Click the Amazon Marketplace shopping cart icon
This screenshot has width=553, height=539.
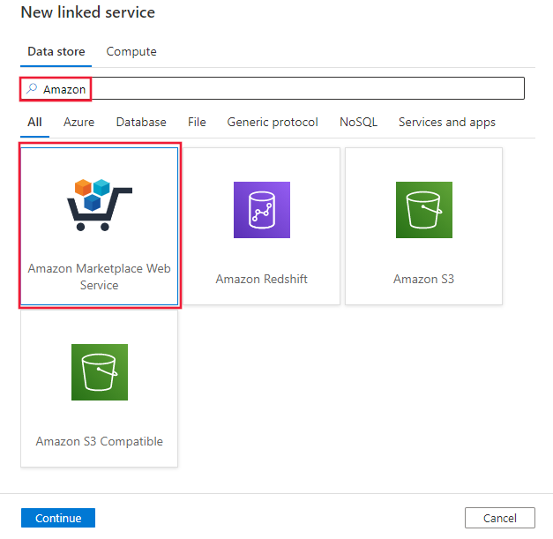click(x=100, y=205)
